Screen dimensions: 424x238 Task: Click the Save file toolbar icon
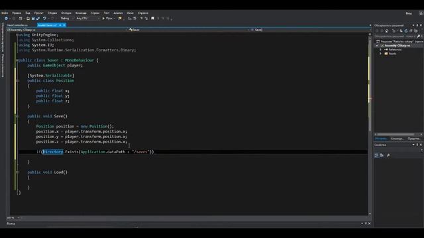pyautogui.click(x=33, y=19)
